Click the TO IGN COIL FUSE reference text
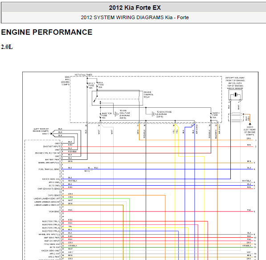 tap(125, 114)
